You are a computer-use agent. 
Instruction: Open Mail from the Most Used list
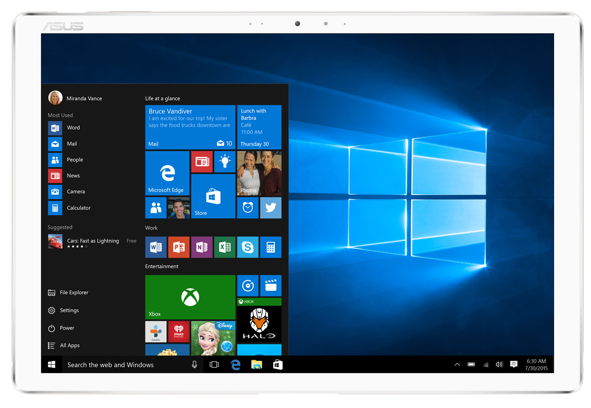click(63, 144)
